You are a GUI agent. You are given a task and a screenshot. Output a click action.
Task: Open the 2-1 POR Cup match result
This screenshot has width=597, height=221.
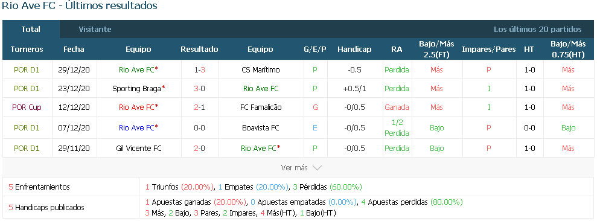pyautogui.click(x=200, y=107)
